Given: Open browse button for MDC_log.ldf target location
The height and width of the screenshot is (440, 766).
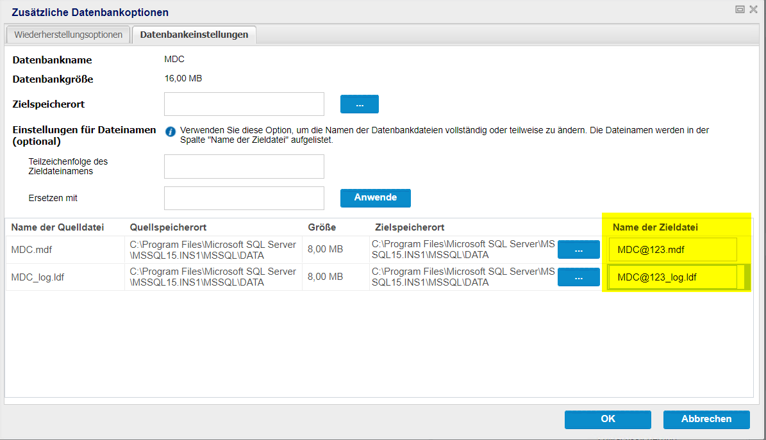Looking at the screenshot, I should point(578,277).
